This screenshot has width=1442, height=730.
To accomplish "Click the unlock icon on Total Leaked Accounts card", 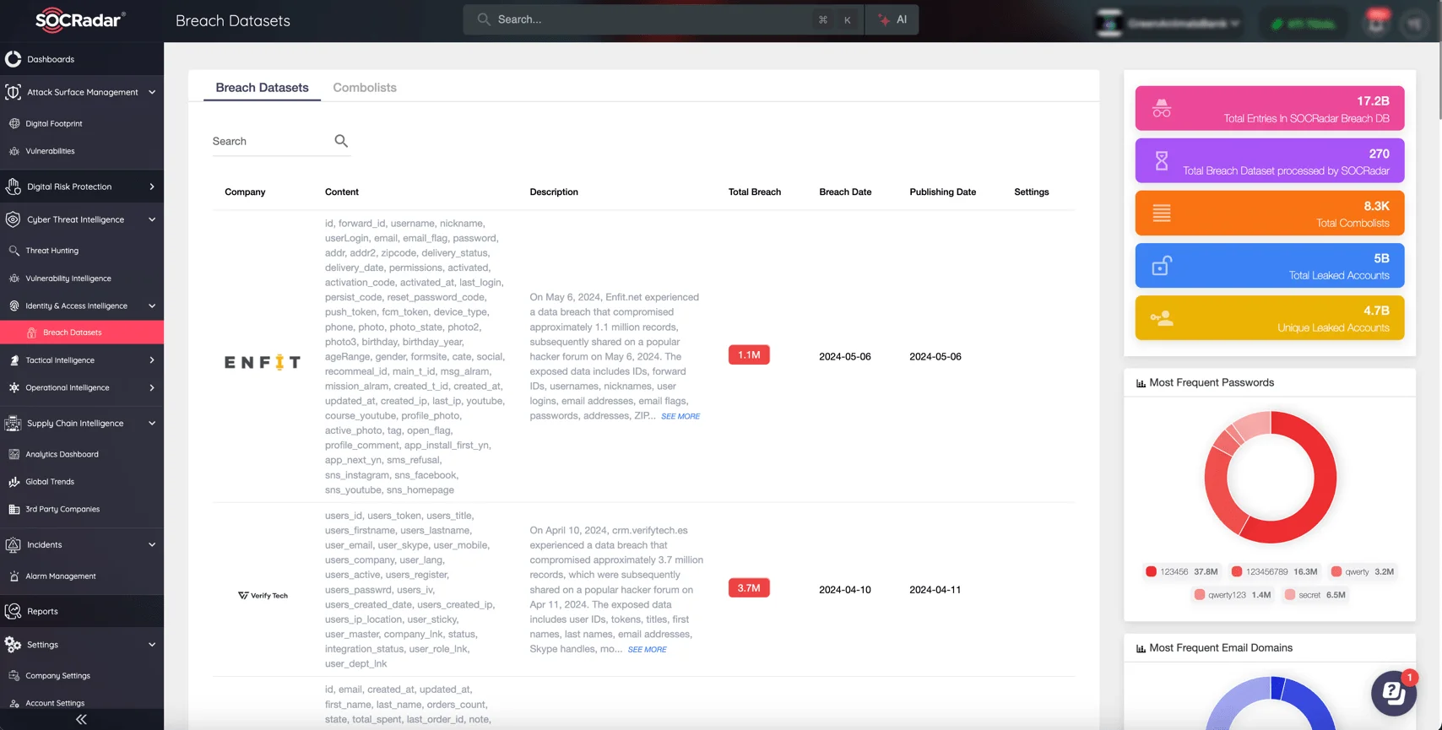I will click(1162, 266).
